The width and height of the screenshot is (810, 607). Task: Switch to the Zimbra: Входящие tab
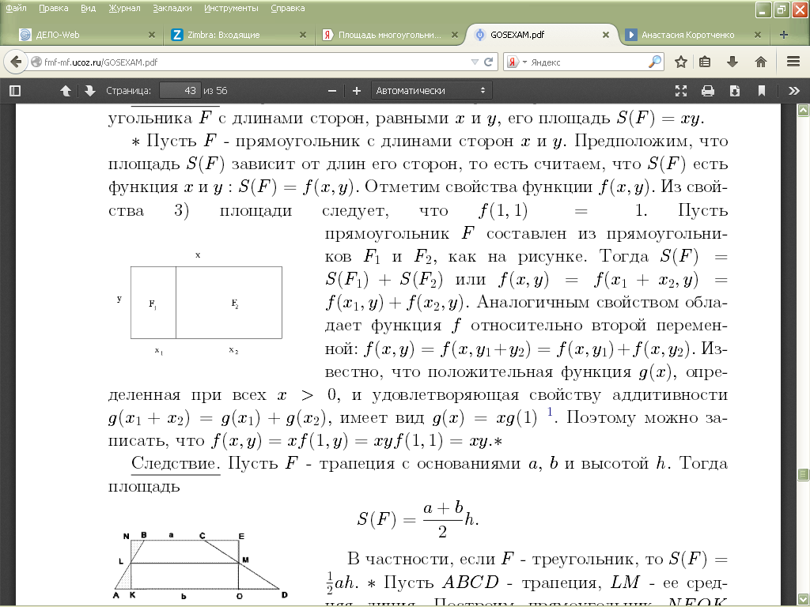coord(237,35)
